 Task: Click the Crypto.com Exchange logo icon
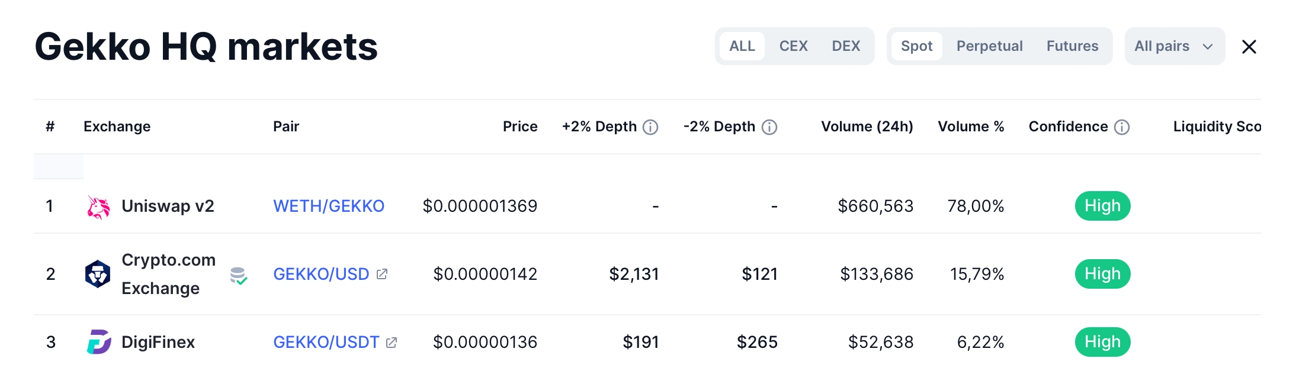click(98, 274)
